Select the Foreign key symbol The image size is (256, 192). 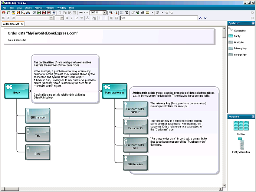pyautogui.click(x=237, y=54)
